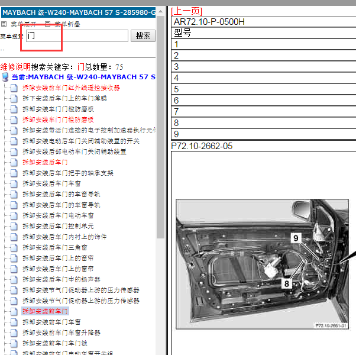Click document icon for 拆卸安装后车门车窗

[14, 184]
